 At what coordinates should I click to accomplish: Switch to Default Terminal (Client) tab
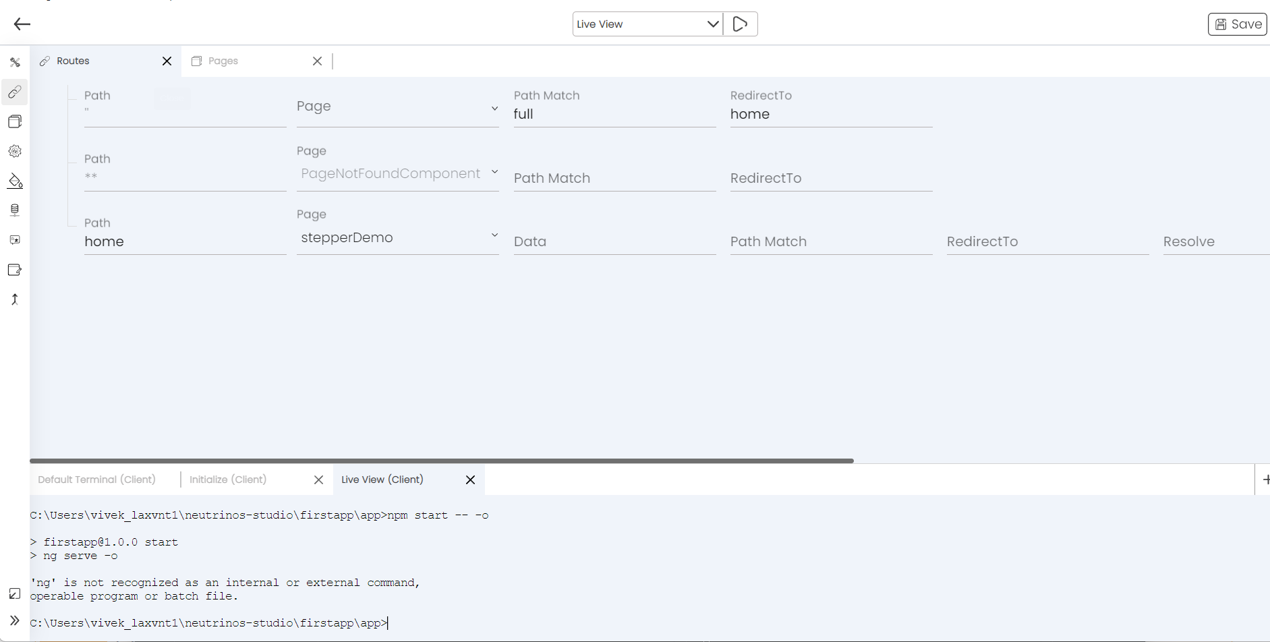96,479
